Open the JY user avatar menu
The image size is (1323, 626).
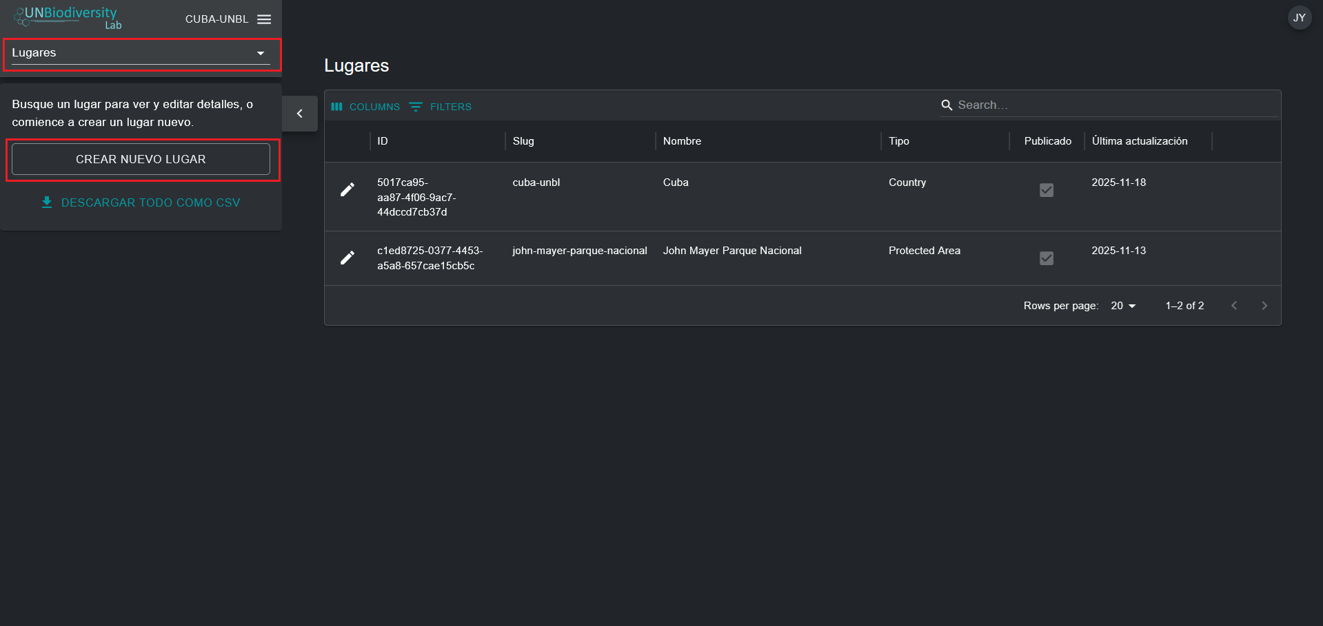pos(1299,18)
